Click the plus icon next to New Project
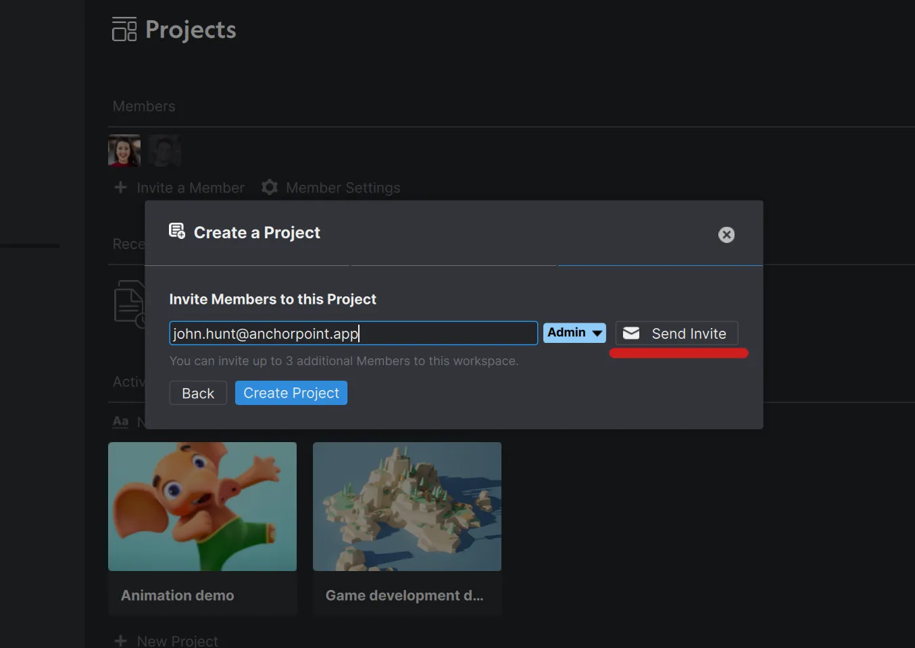This screenshot has height=648, width=915. tap(120, 640)
